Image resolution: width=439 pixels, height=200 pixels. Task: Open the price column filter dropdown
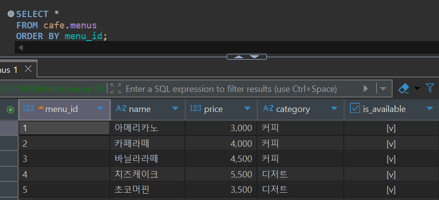(247, 109)
